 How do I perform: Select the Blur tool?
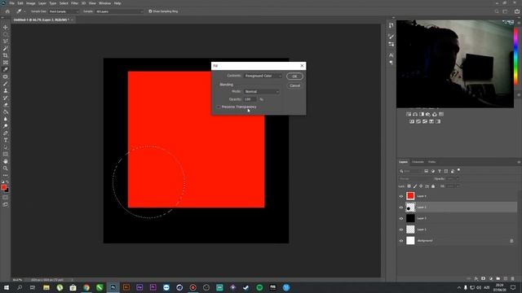click(x=6, y=119)
